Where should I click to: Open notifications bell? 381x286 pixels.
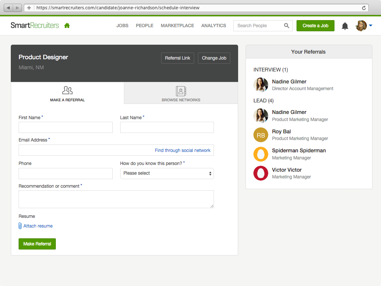[x=345, y=26]
